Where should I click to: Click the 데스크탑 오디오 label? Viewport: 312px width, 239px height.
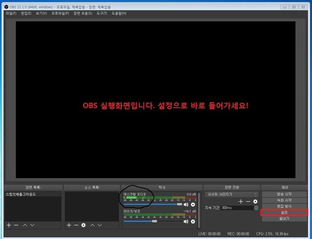pos(135,194)
